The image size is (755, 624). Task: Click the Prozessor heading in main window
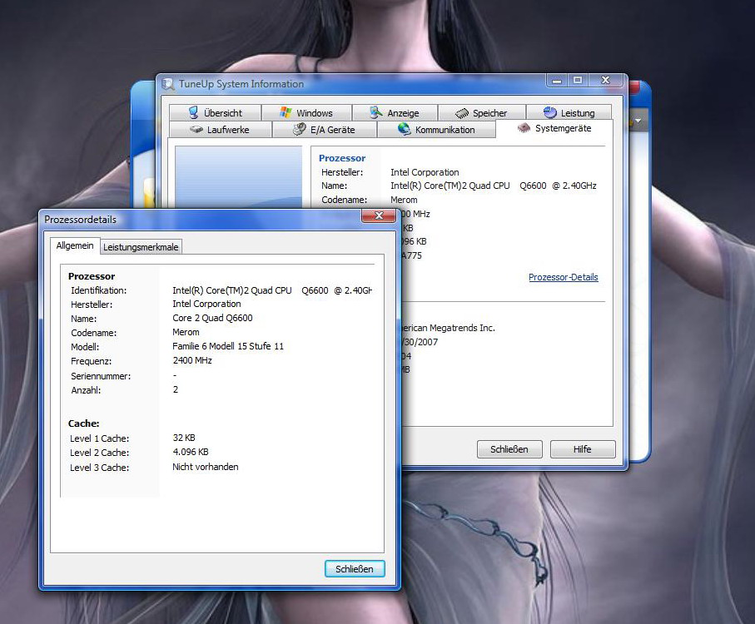pos(342,158)
